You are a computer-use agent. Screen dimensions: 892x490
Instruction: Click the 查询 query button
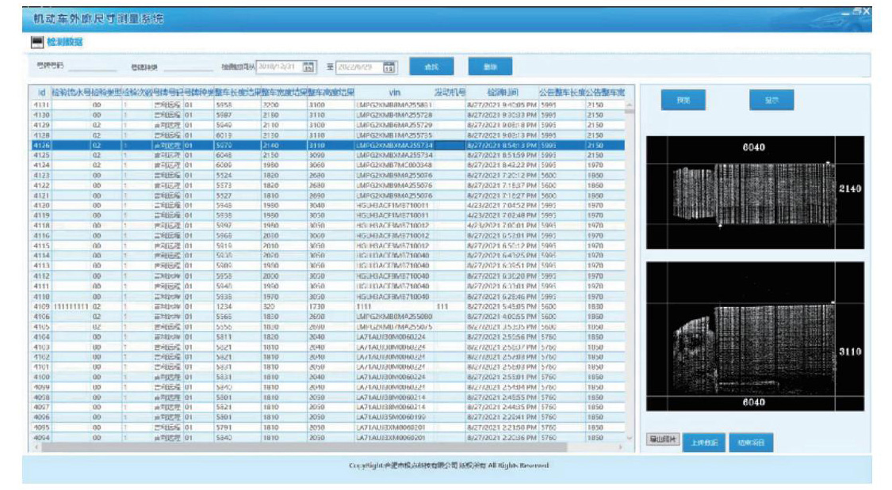tap(431, 66)
